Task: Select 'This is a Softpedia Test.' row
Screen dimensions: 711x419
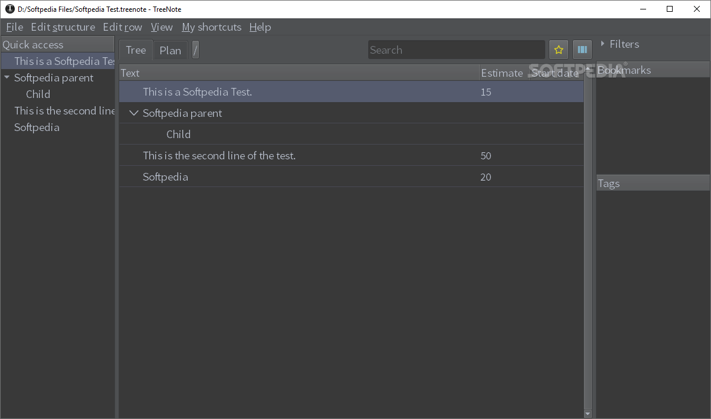Action: [x=352, y=92]
